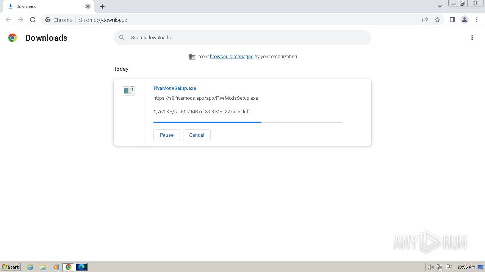Open the FiveModsSetup.exe file link
The image size is (485, 272).
pyautogui.click(x=175, y=88)
